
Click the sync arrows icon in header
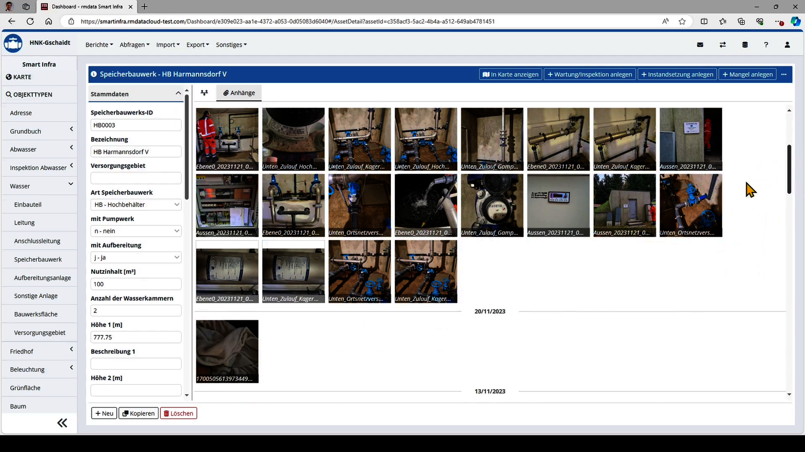pyautogui.click(x=722, y=45)
